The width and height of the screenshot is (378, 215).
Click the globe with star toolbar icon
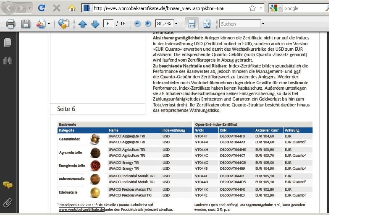pos(63,24)
